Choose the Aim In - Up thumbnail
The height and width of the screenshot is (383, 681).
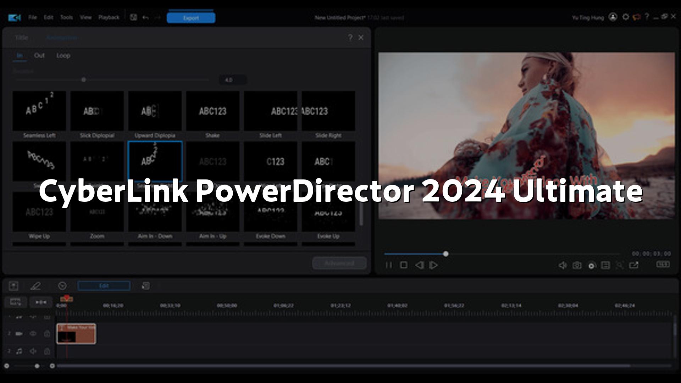tap(213, 212)
